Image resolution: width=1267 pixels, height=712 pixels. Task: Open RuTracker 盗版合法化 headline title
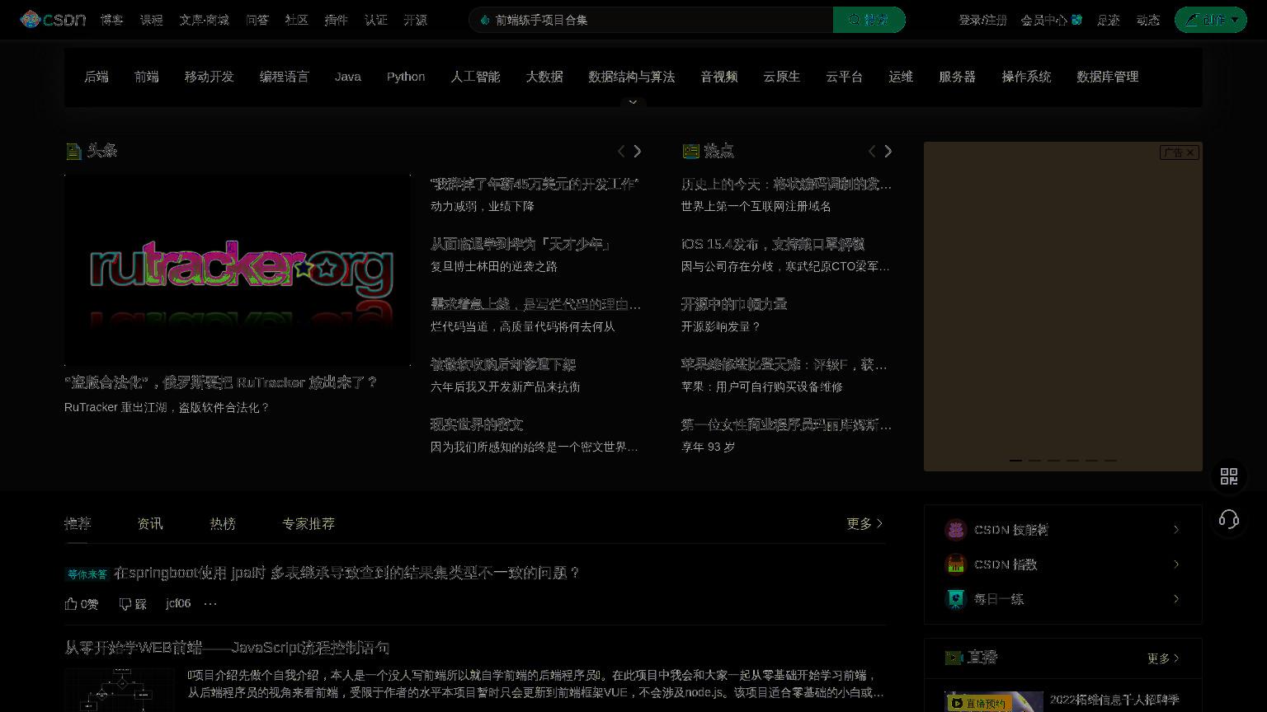(220, 382)
